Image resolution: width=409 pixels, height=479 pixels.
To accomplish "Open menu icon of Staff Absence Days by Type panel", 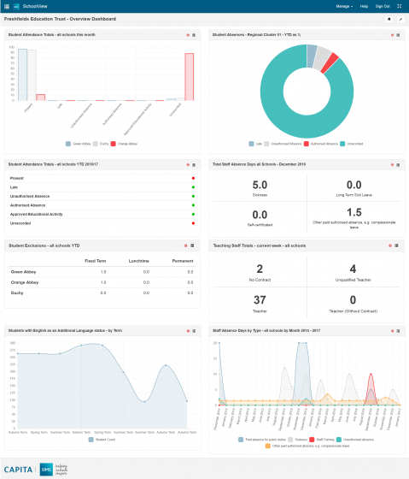I will click(x=398, y=331).
